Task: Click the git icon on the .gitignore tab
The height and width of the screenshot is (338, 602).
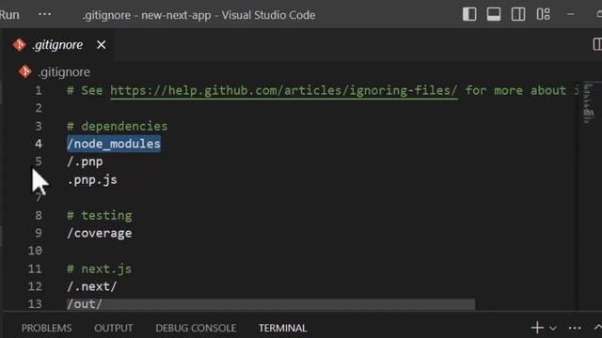Action: click(x=19, y=45)
